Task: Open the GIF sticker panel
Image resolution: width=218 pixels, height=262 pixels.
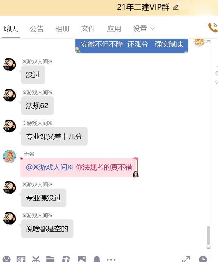Action: [21, 259]
